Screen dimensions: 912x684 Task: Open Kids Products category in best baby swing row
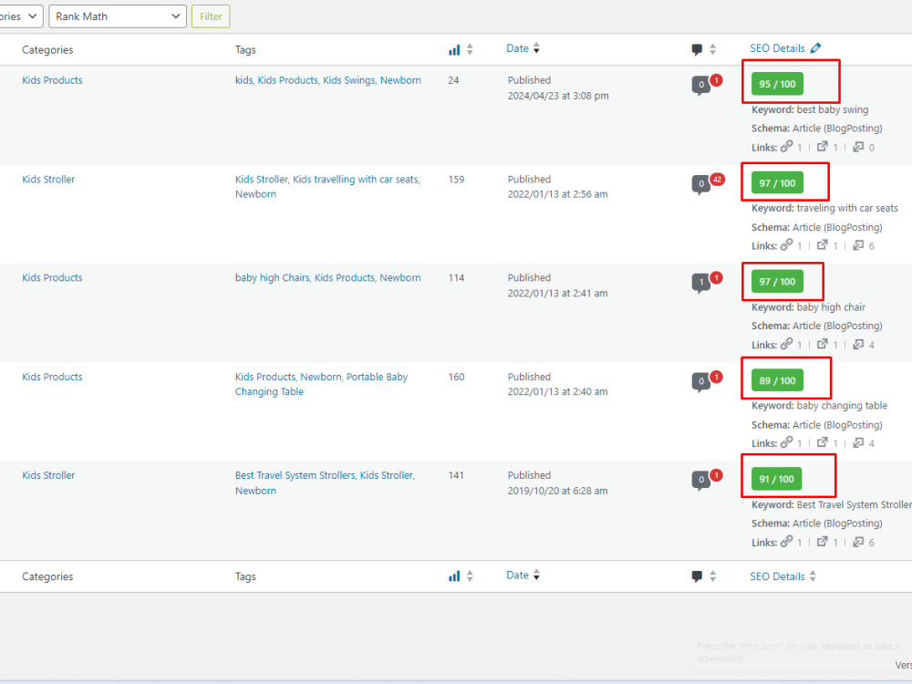[x=52, y=80]
